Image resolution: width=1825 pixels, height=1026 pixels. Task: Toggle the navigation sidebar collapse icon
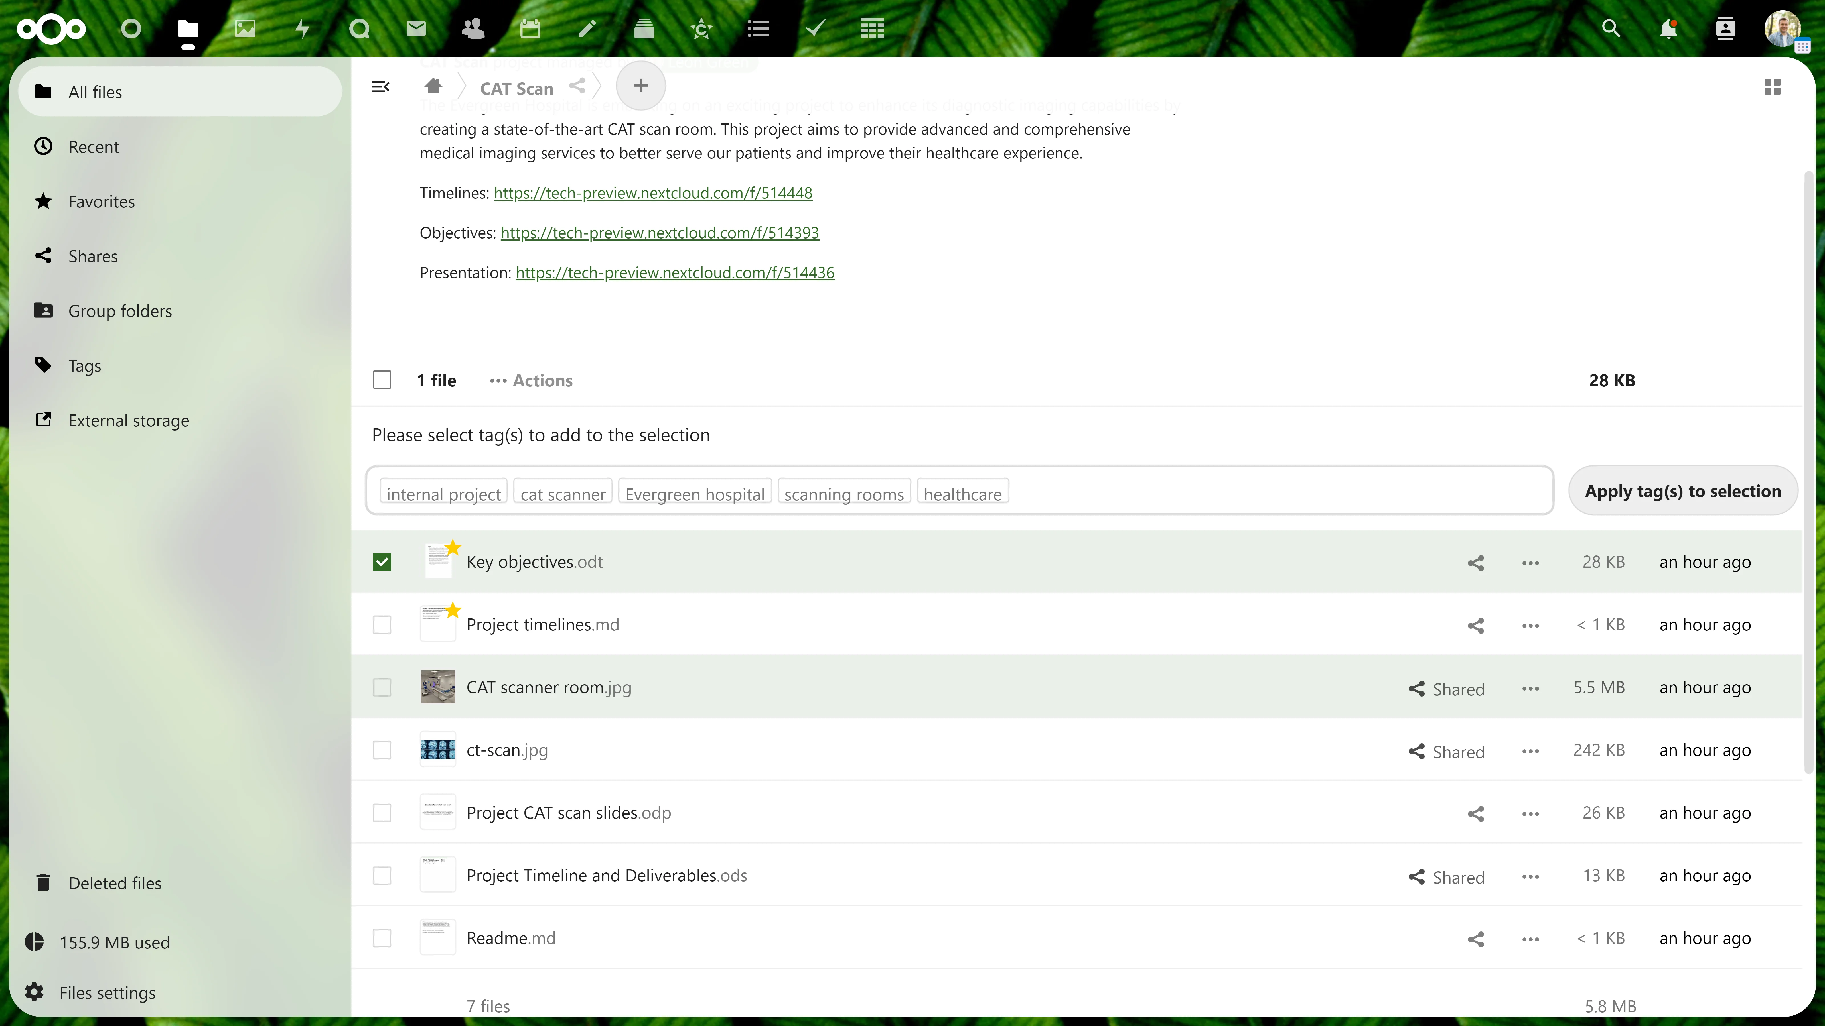(x=380, y=86)
